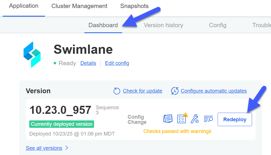The image size is (271, 155).
Task: Click the Sequence 3 label
Action: point(107,110)
